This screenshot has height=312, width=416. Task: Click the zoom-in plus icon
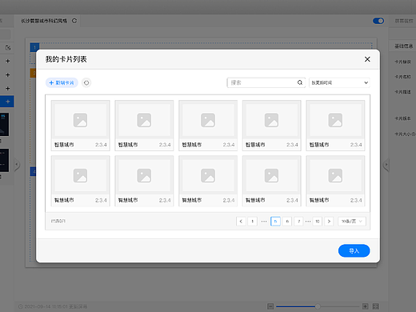pos(365,306)
